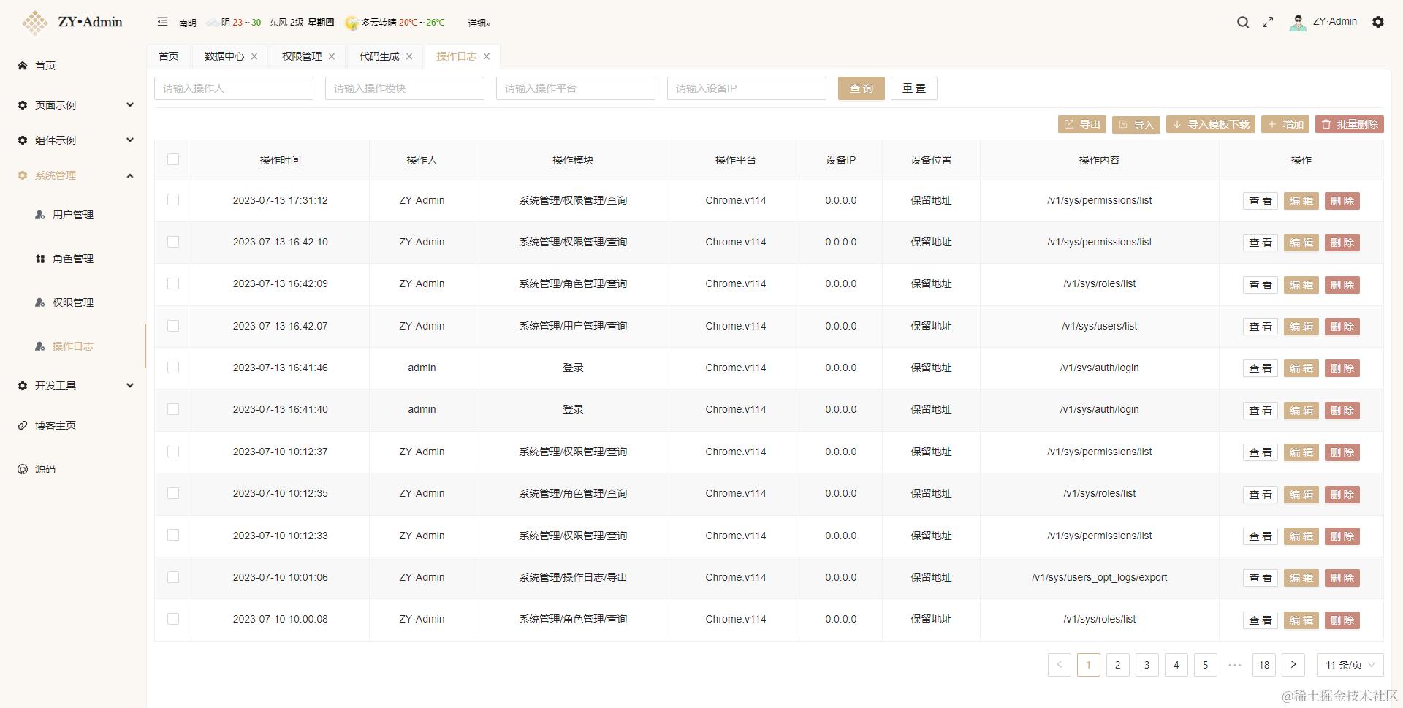Select the checkbox of the 2023-07-13 17:31:12 row

(x=172, y=200)
